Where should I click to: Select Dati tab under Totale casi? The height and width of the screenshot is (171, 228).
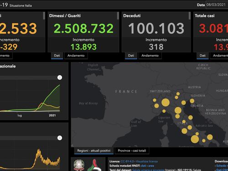tap(202, 56)
